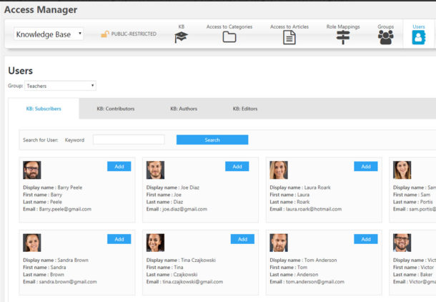Image resolution: width=436 pixels, height=302 pixels.
Task: Open the Groups people icon
Action: 386,37
